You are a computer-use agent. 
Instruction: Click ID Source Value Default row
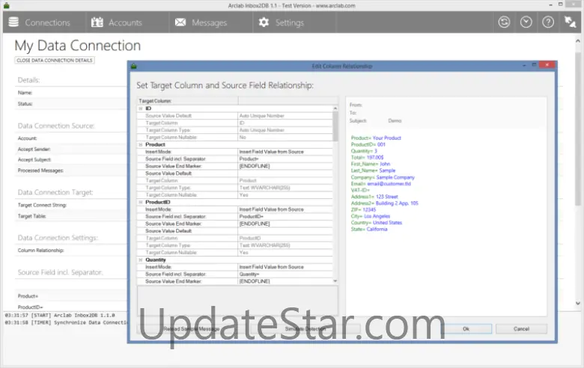[x=234, y=116]
